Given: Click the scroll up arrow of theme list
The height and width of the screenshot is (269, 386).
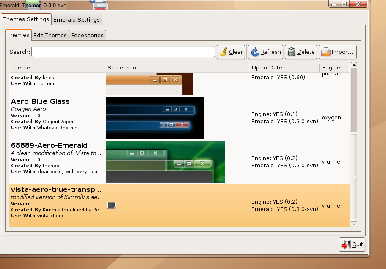Looking at the screenshot, I should pos(354,65).
